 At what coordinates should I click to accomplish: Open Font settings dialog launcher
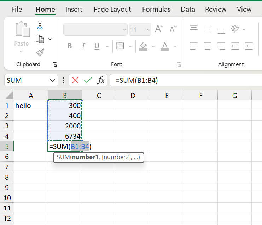179,64
